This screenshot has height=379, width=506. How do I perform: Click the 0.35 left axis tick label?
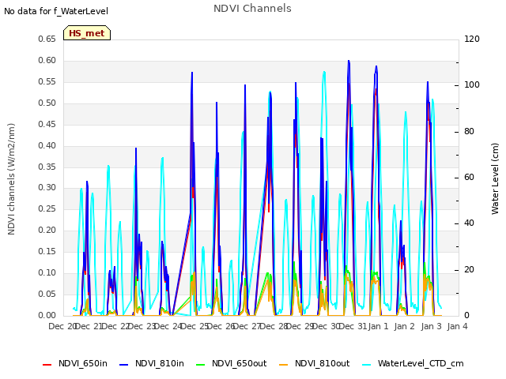[x=47, y=167]
